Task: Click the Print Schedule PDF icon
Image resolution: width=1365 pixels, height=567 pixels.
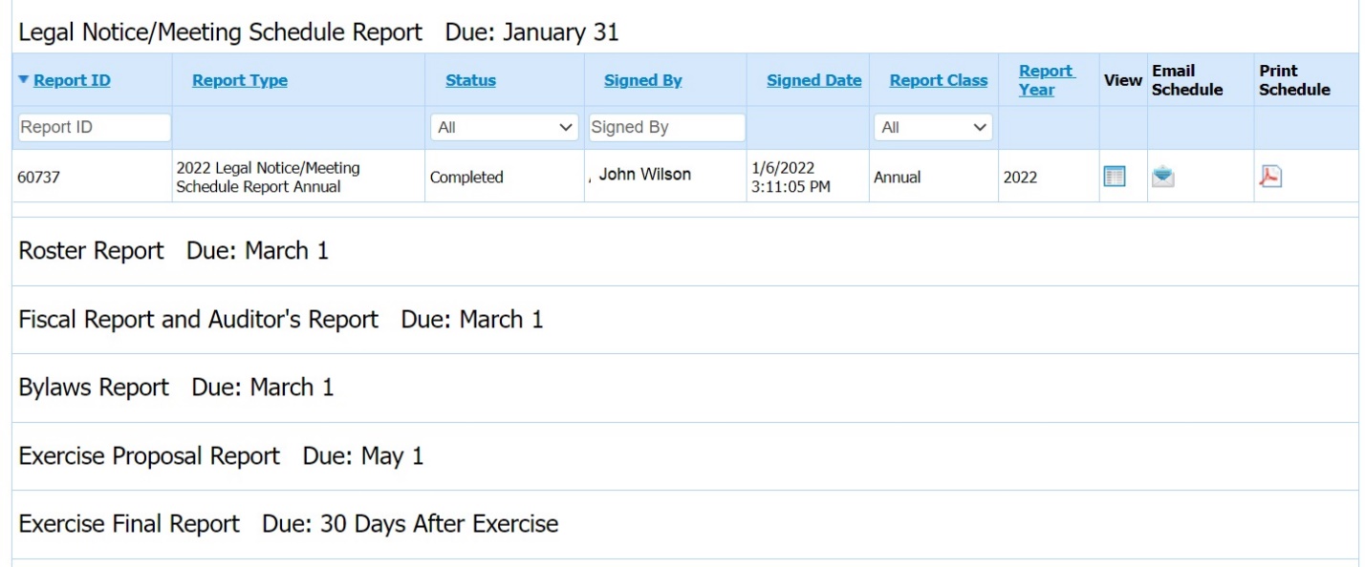Action: click(x=1270, y=177)
